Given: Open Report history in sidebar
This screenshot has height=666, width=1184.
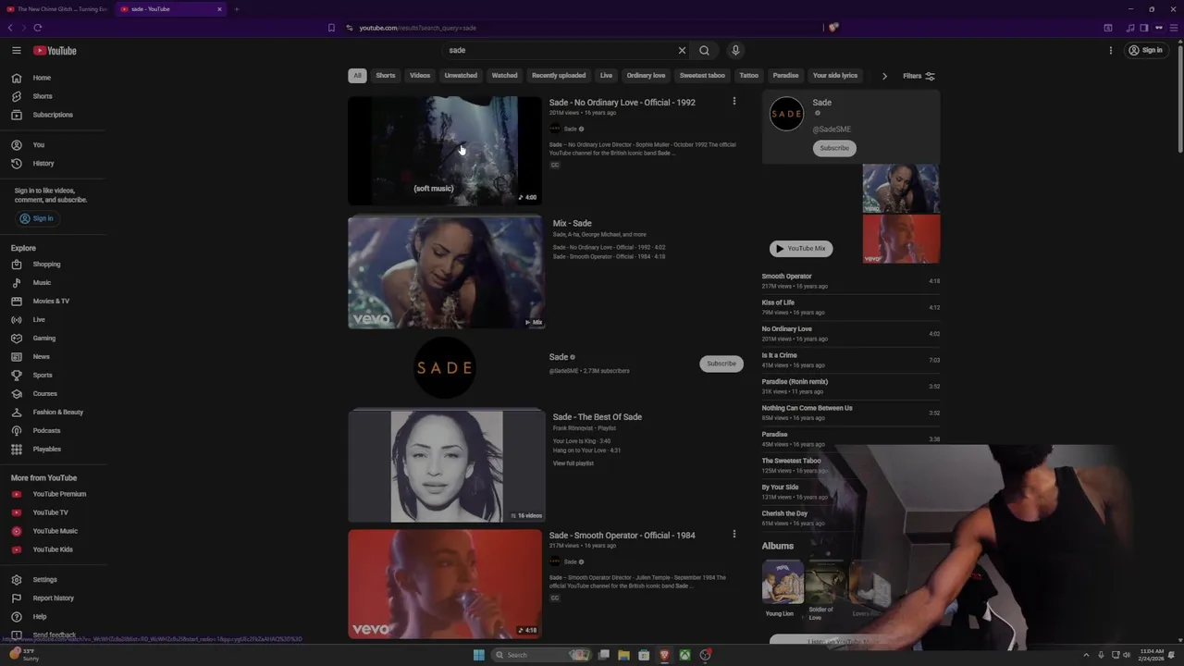Looking at the screenshot, I should [x=53, y=598].
